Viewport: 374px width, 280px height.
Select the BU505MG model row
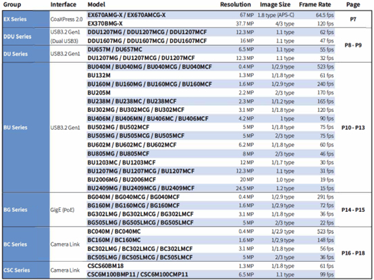click(211, 136)
